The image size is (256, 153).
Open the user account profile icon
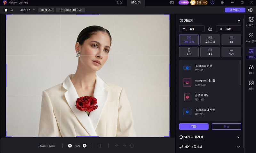point(212,3)
